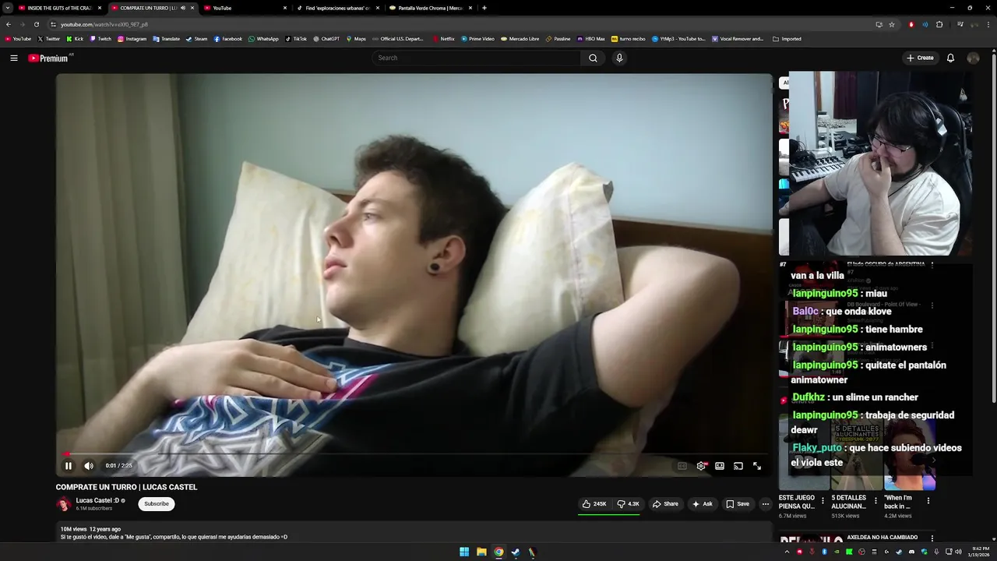
Task: Go back with the browser back arrow
Action: pos(9,24)
